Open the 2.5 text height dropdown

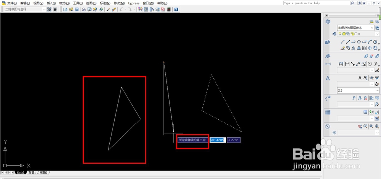point(358,90)
